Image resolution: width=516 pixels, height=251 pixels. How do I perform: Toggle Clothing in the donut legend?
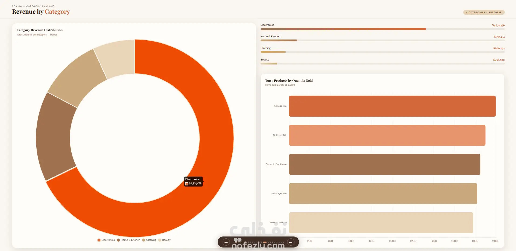pyautogui.click(x=149, y=240)
